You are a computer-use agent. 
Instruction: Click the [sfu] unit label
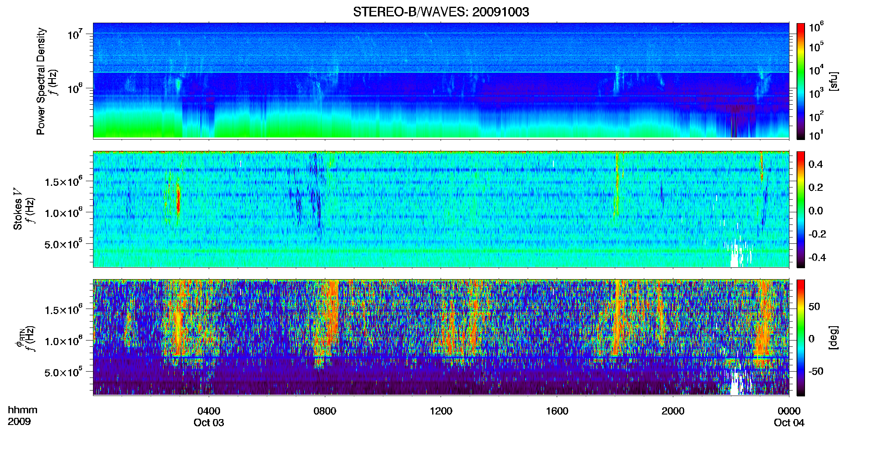(834, 81)
